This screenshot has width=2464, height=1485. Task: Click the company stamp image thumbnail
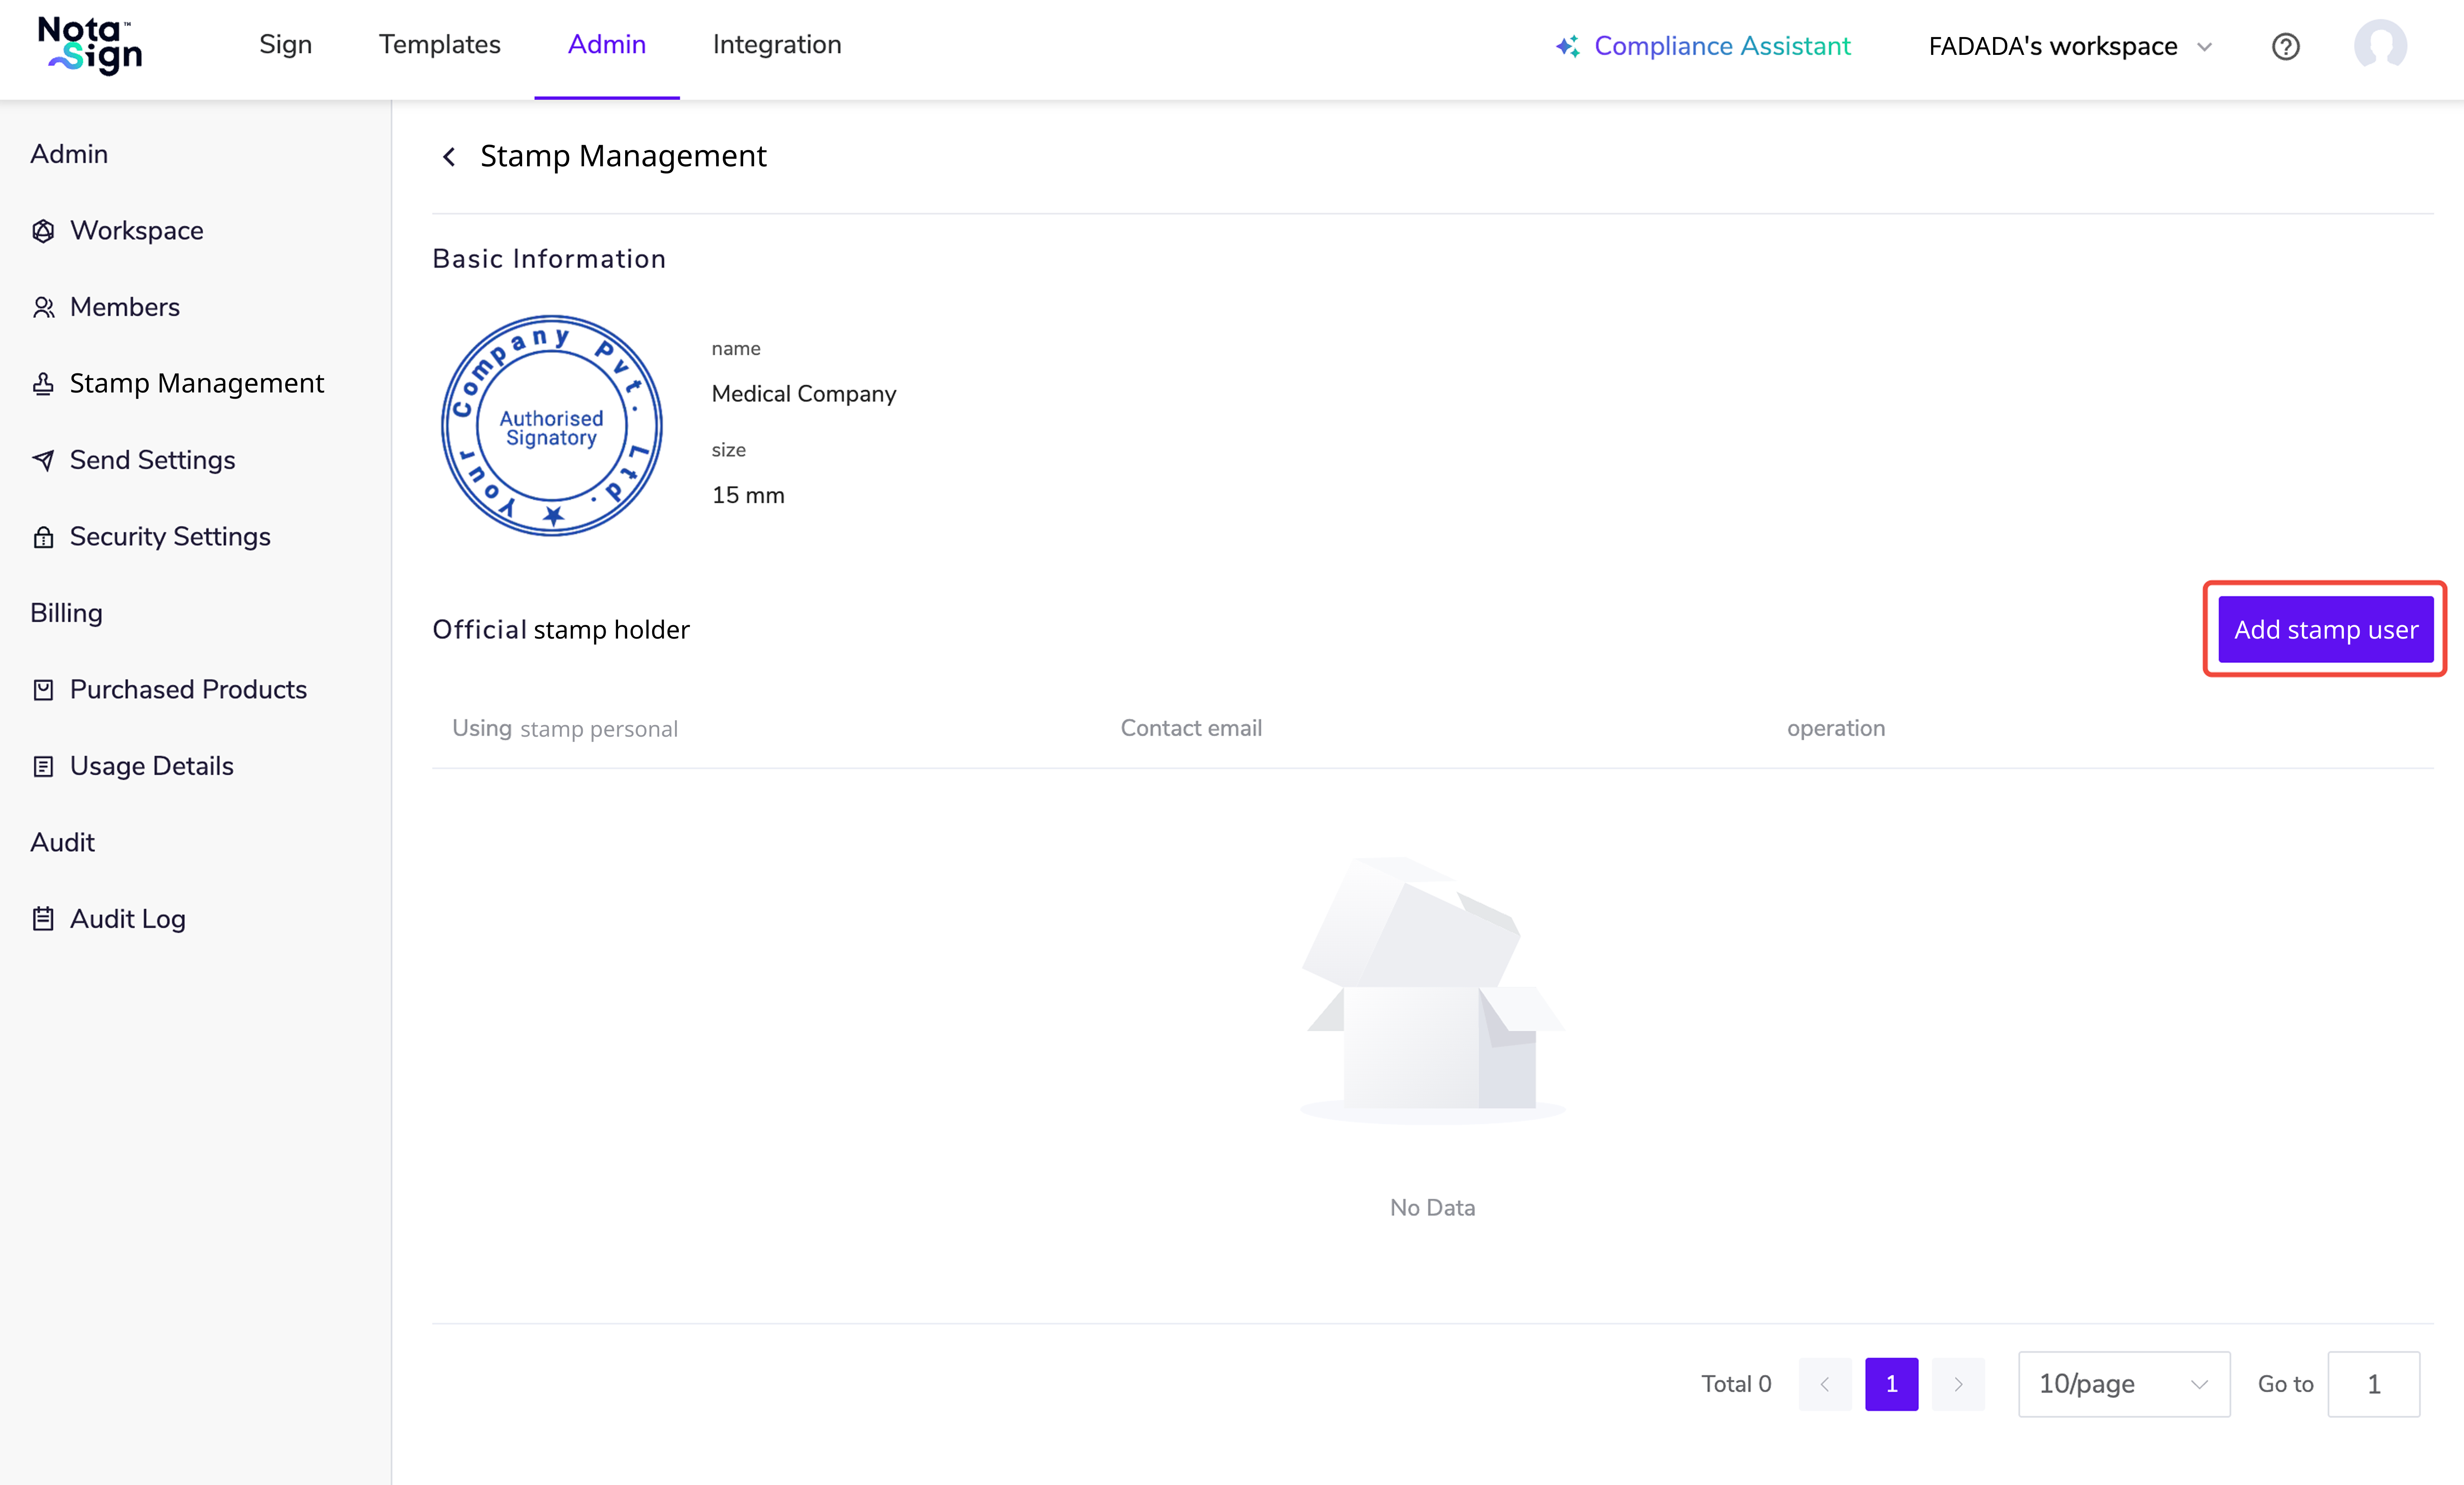point(551,427)
